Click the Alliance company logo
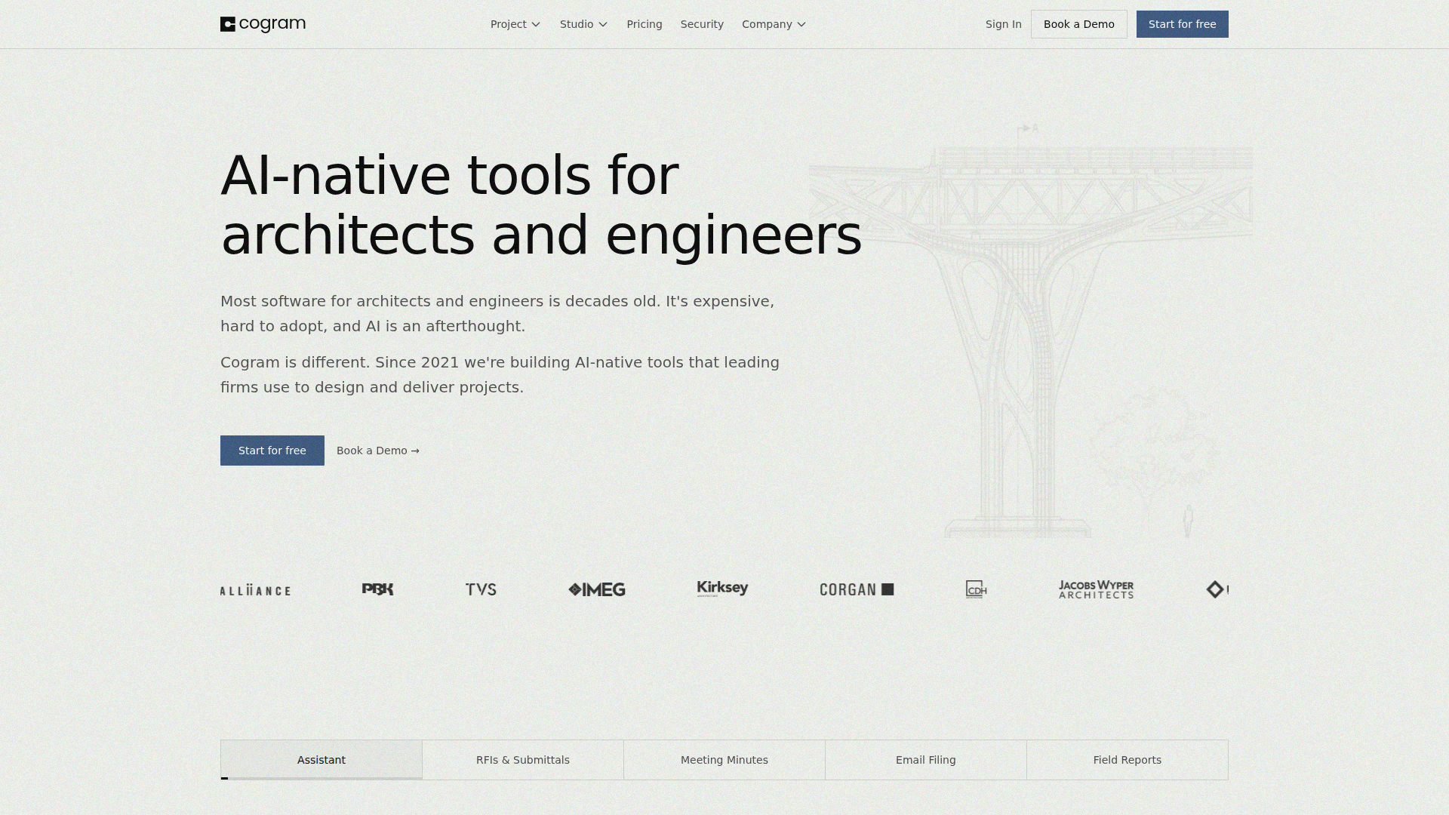Image resolution: width=1449 pixels, height=815 pixels. (x=255, y=591)
